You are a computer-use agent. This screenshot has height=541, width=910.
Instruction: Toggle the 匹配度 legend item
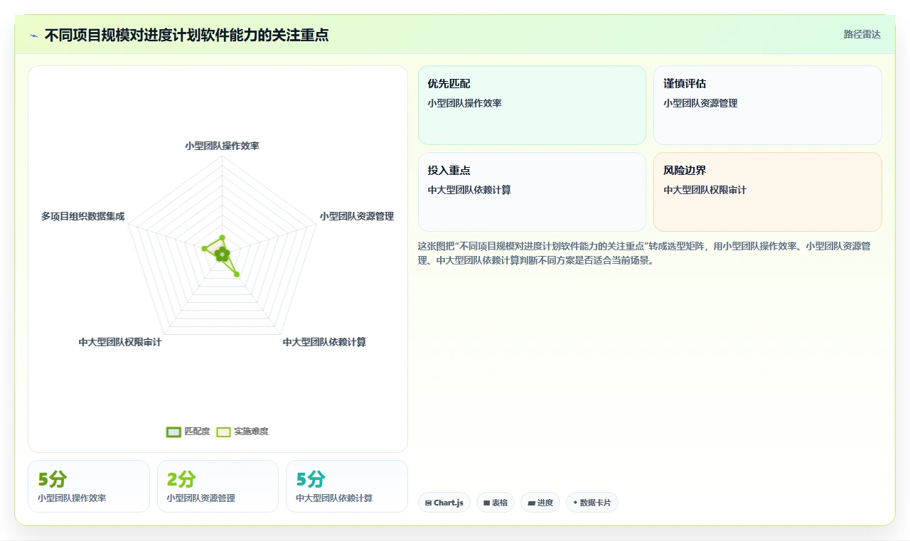(188, 432)
